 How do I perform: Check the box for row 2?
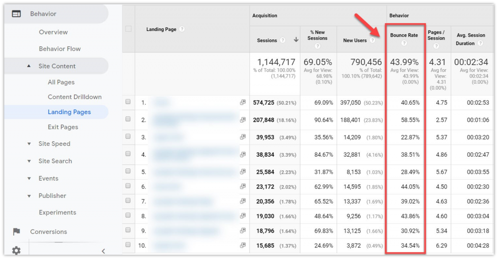click(128, 119)
